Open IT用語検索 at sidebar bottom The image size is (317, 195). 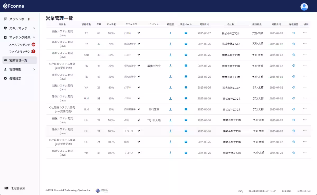coord(18,188)
